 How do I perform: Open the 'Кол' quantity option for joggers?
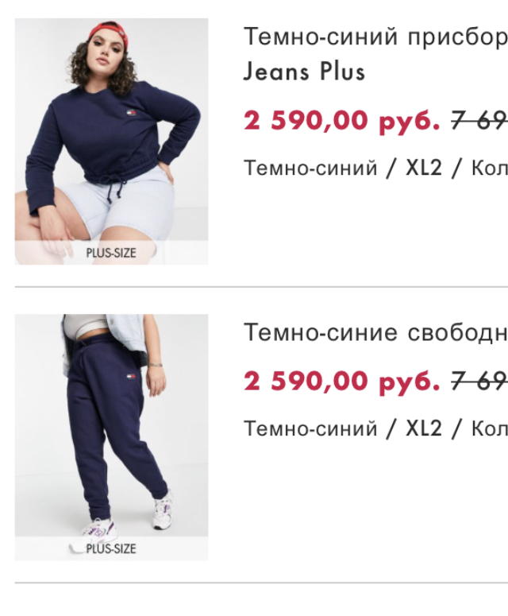click(x=489, y=428)
